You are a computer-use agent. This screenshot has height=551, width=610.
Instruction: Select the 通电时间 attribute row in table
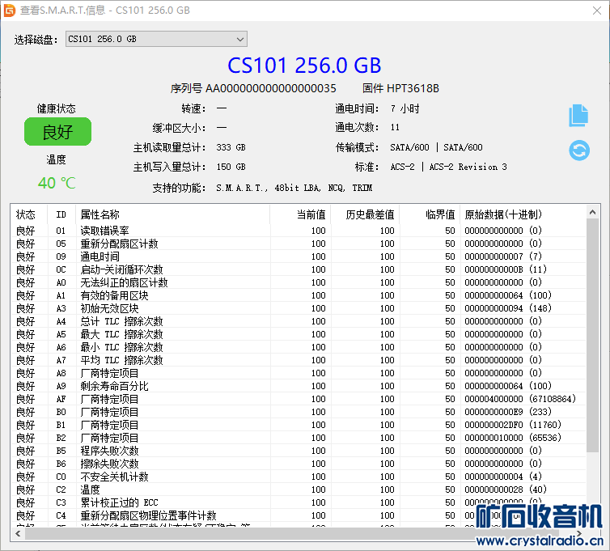298,256
